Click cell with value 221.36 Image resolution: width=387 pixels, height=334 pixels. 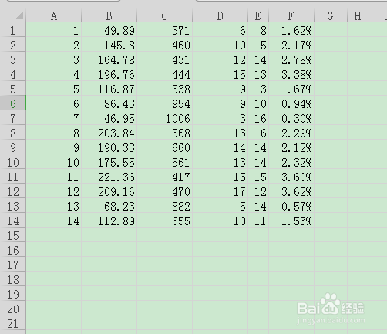[109, 177]
